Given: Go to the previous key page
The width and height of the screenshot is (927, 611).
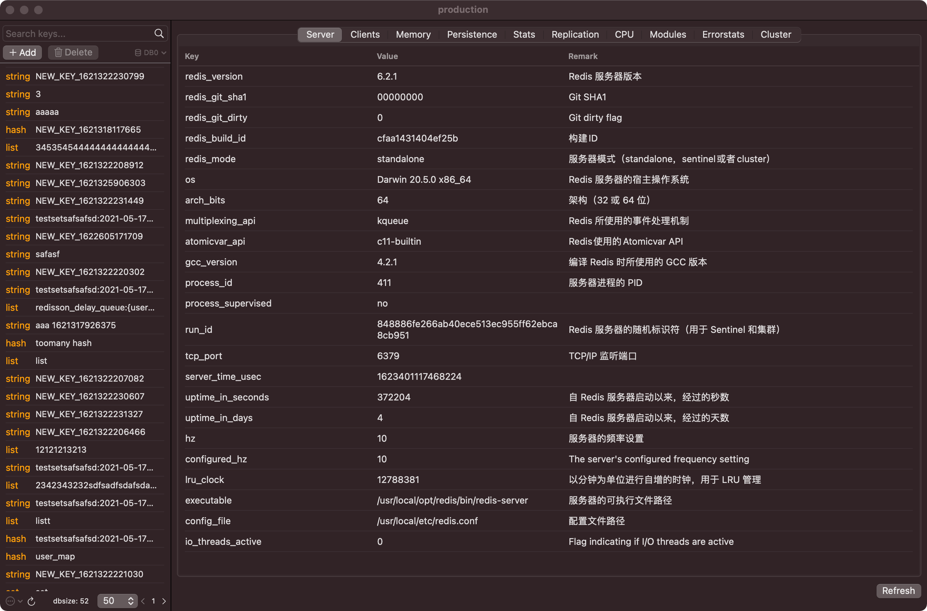Looking at the screenshot, I should [x=143, y=601].
